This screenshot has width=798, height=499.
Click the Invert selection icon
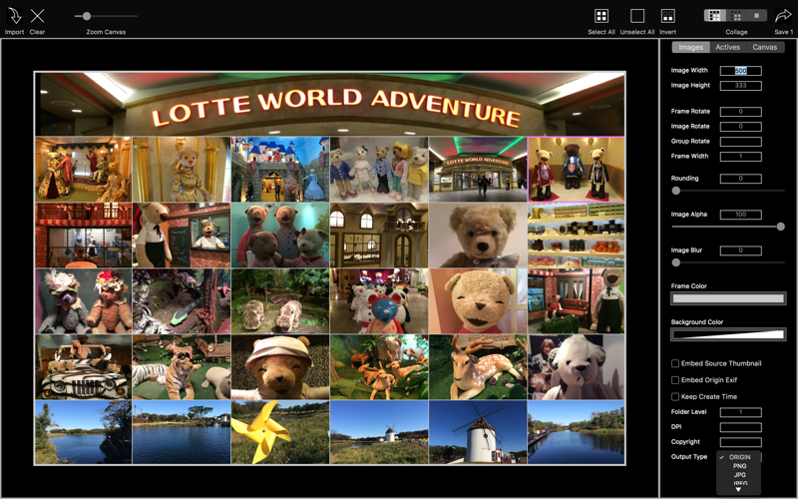click(x=667, y=16)
